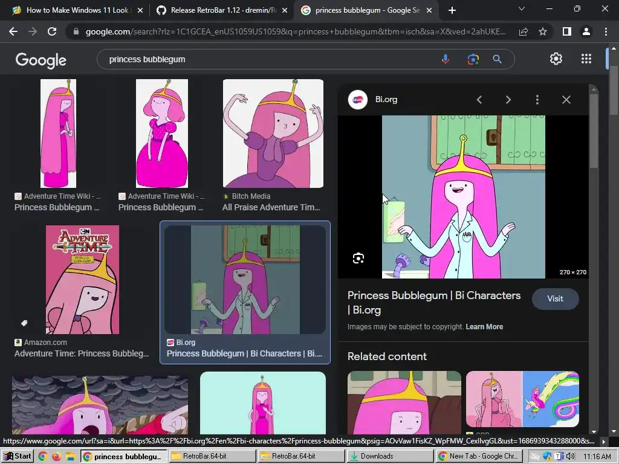Open the Chrome profile avatar
Image resolution: width=619 pixels, height=464 pixels.
pos(586,31)
